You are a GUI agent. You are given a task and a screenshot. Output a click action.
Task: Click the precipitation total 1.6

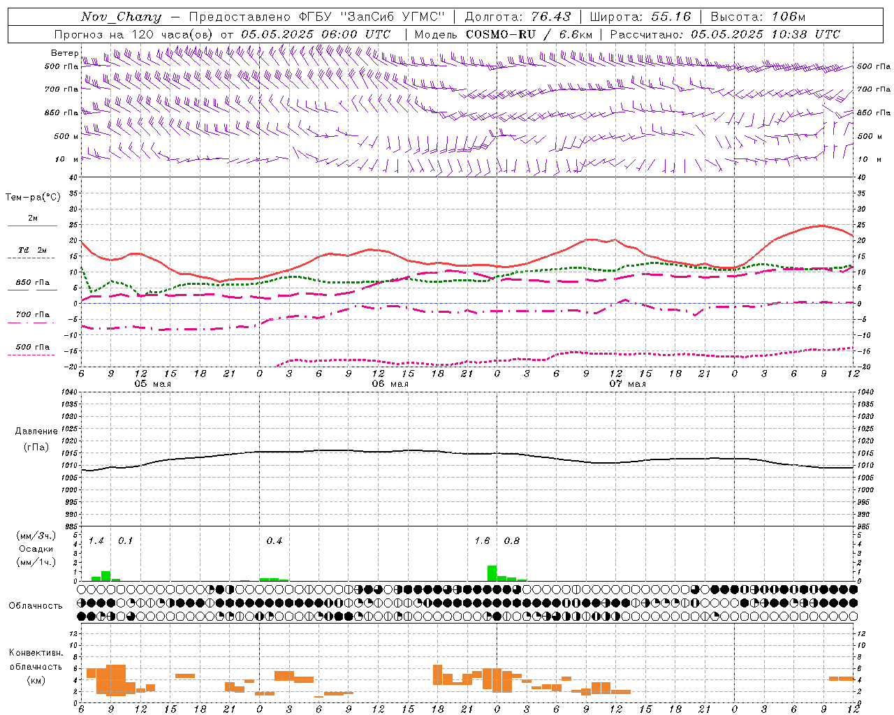[x=482, y=541]
